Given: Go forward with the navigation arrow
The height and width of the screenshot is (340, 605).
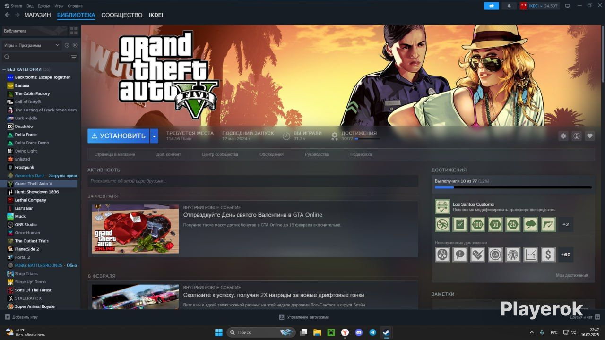Looking at the screenshot, I should (x=17, y=15).
